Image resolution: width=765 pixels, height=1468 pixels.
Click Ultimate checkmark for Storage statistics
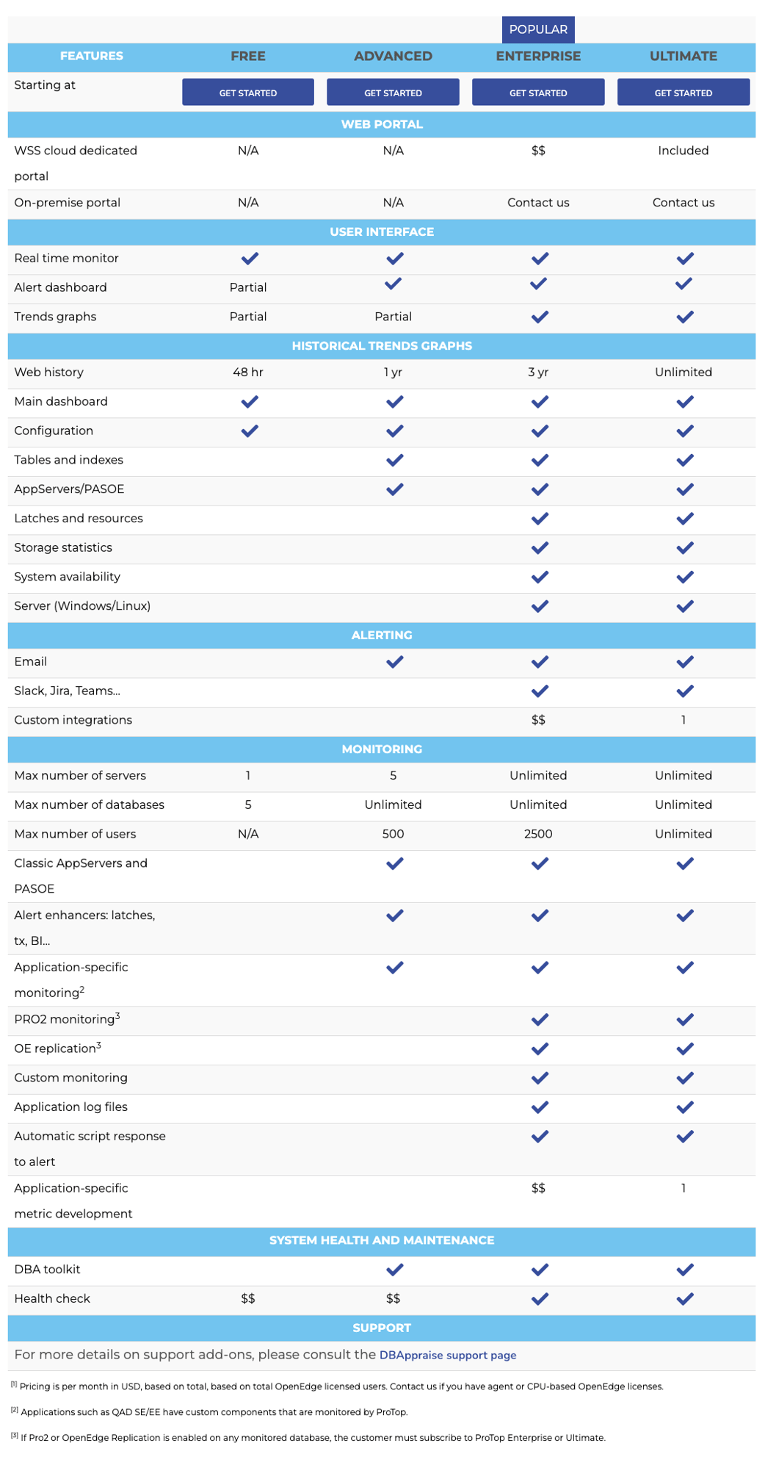coord(685,548)
